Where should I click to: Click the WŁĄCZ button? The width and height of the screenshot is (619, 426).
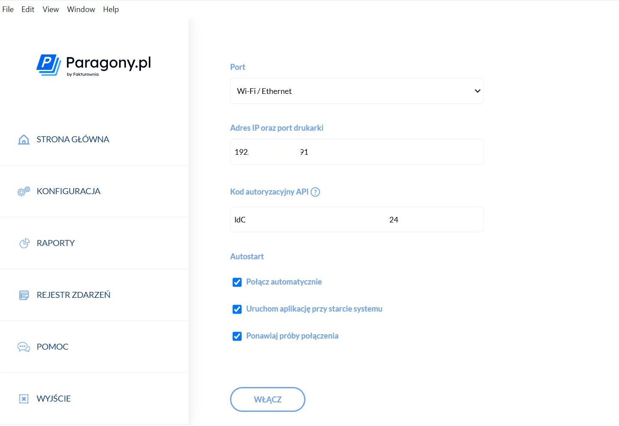(x=268, y=399)
